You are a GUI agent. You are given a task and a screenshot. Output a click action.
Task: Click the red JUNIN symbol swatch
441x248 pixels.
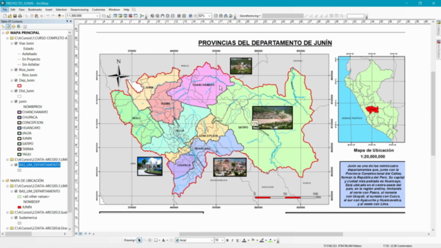tap(19, 207)
